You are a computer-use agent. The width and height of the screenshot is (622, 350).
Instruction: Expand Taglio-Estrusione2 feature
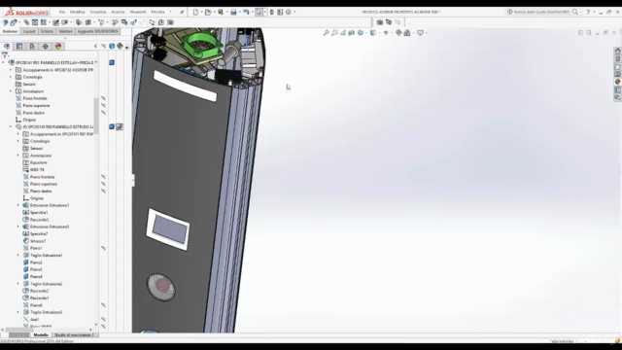tap(17, 284)
